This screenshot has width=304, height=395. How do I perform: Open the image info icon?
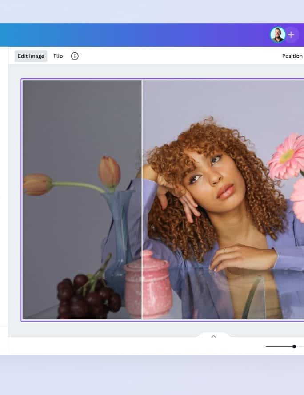(75, 56)
